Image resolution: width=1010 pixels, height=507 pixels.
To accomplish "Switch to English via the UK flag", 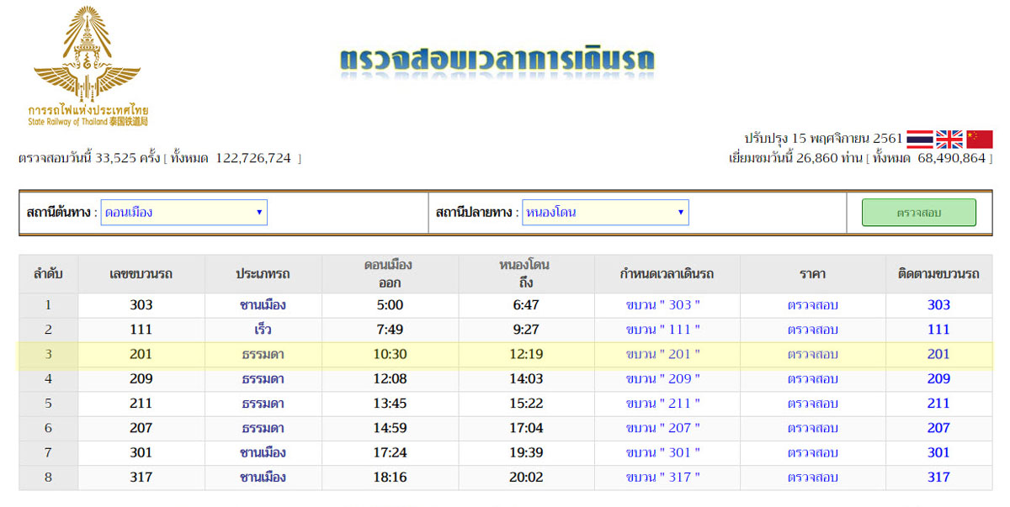I will click(x=949, y=140).
